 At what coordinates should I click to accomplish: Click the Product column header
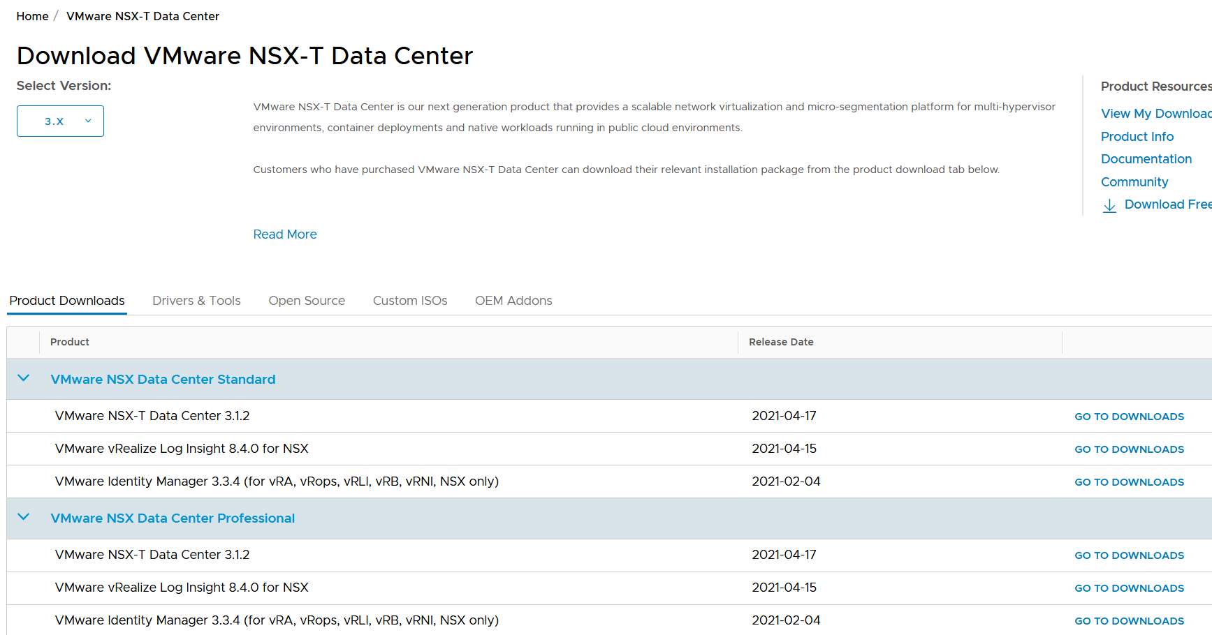pos(70,342)
